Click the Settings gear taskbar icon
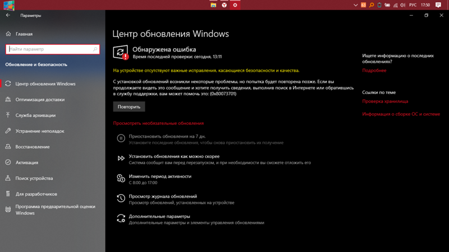The height and width of the screenshot is (252, 449). click(235, 5)
